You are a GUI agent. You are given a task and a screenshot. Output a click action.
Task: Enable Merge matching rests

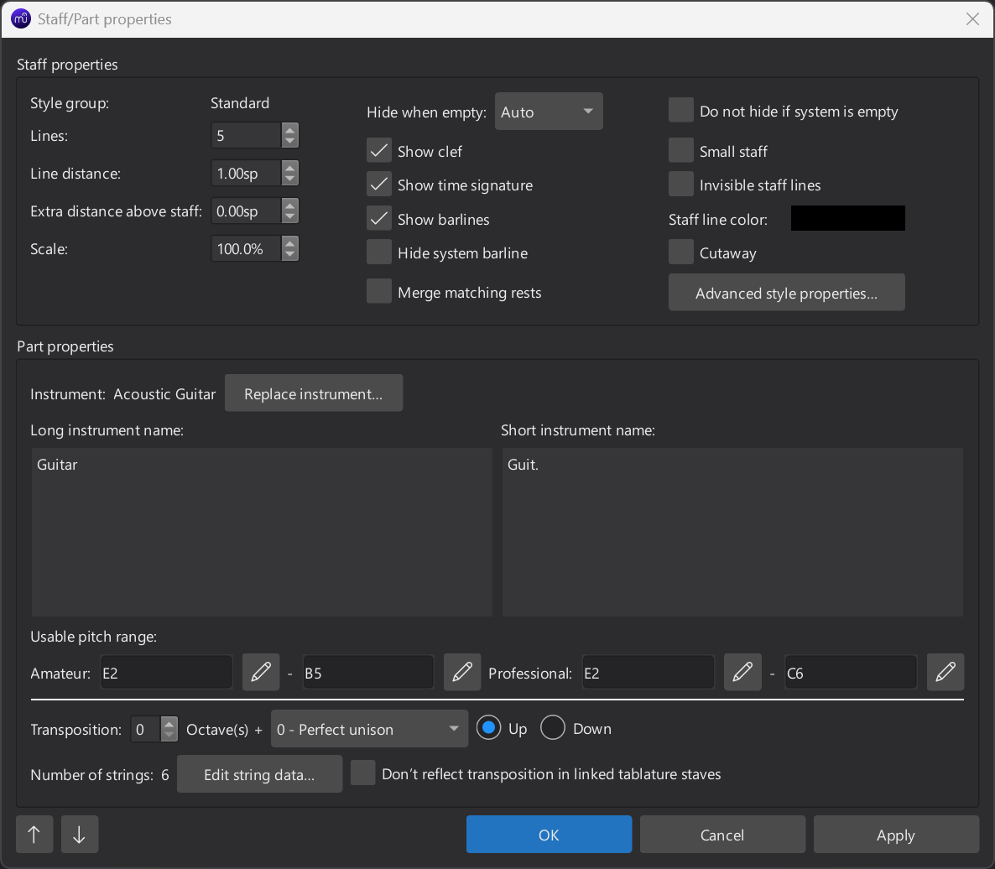(379, 292)
